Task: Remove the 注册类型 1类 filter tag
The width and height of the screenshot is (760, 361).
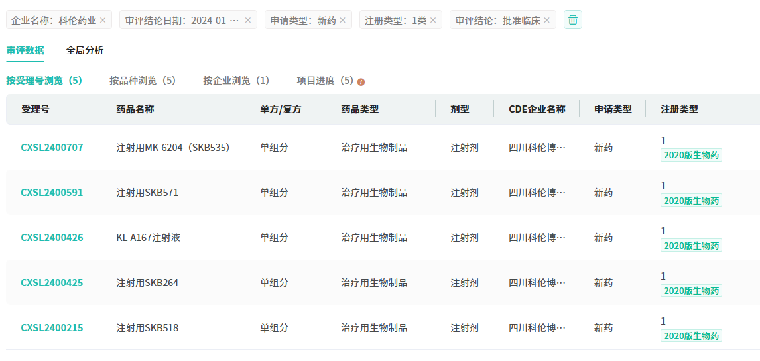Action: tap(433, 20)
